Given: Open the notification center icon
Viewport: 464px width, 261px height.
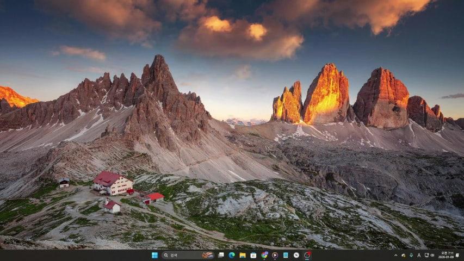Looking at the screenshot, I should [457, 255].
